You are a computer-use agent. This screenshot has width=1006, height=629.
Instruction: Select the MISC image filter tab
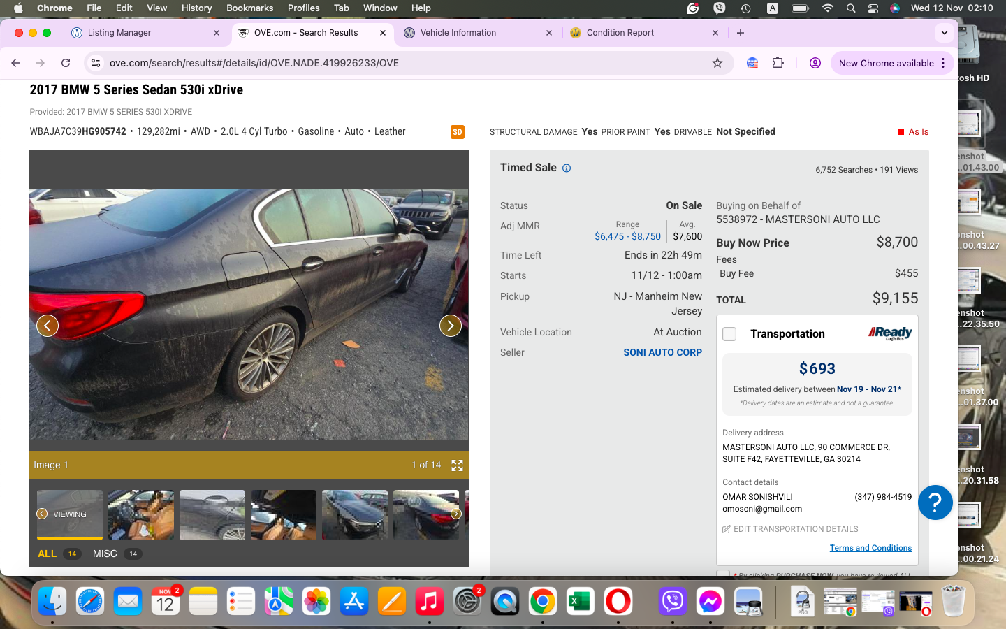click(105, 554)
